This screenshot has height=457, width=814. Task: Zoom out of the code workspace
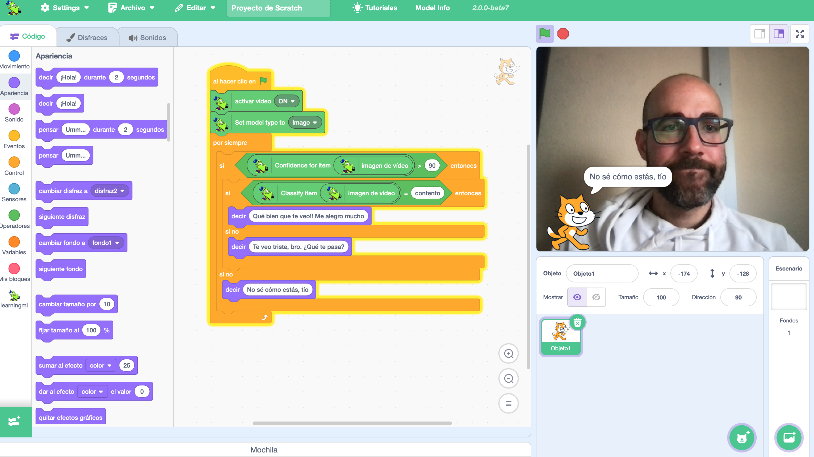(x=508, y=378)
